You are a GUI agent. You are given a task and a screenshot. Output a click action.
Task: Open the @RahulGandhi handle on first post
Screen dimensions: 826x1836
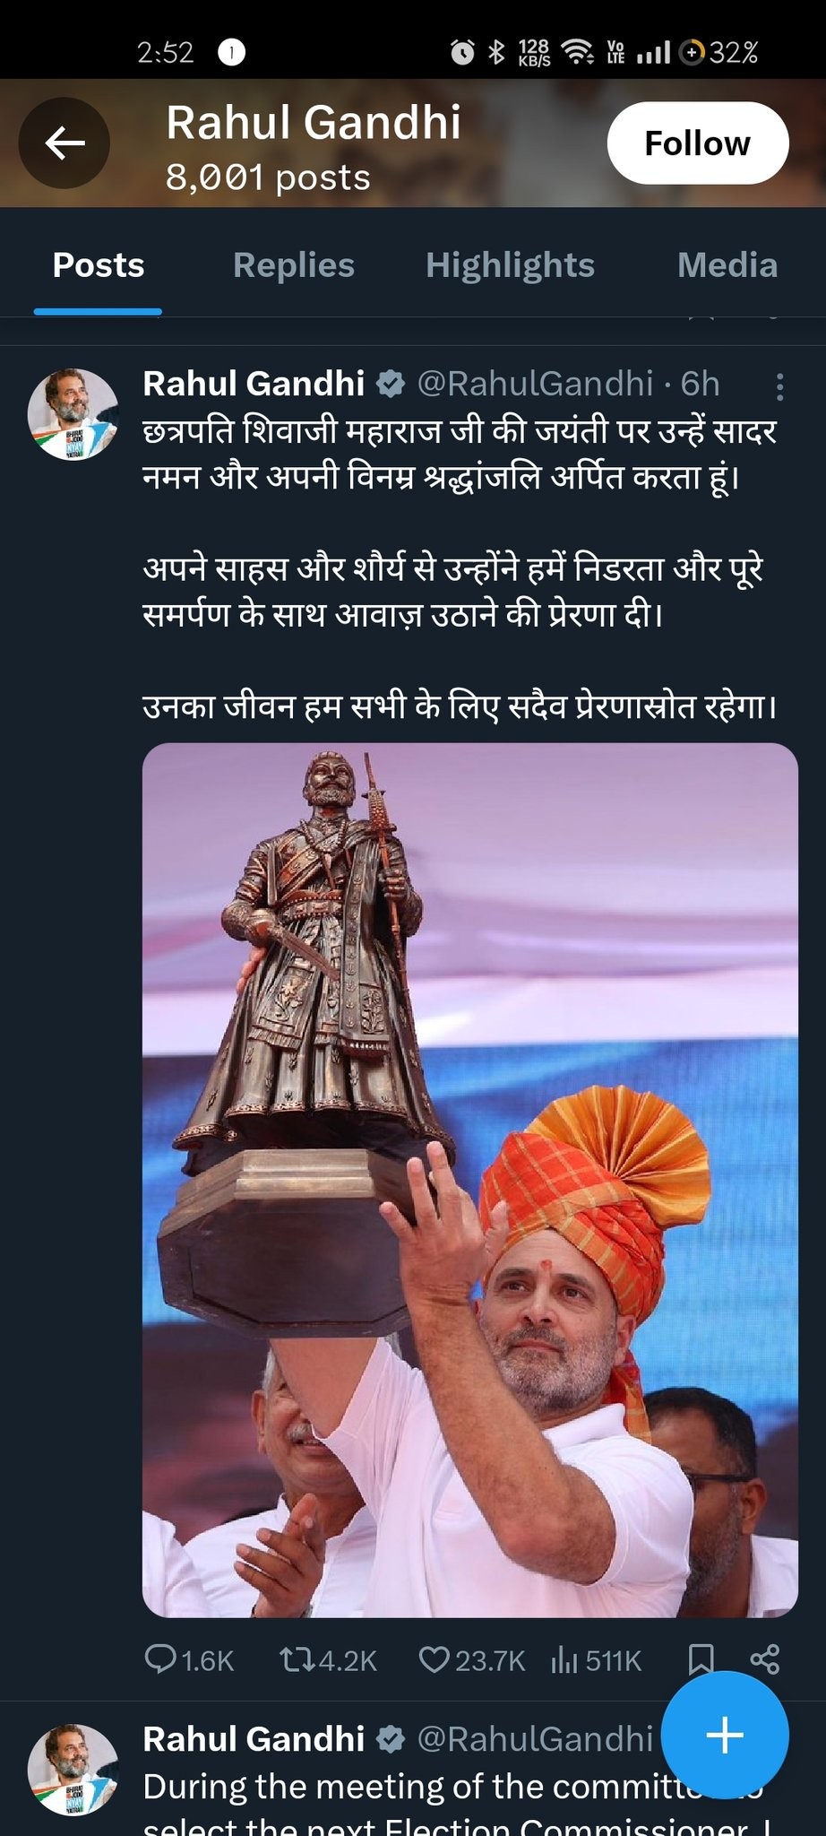(535, 384)
